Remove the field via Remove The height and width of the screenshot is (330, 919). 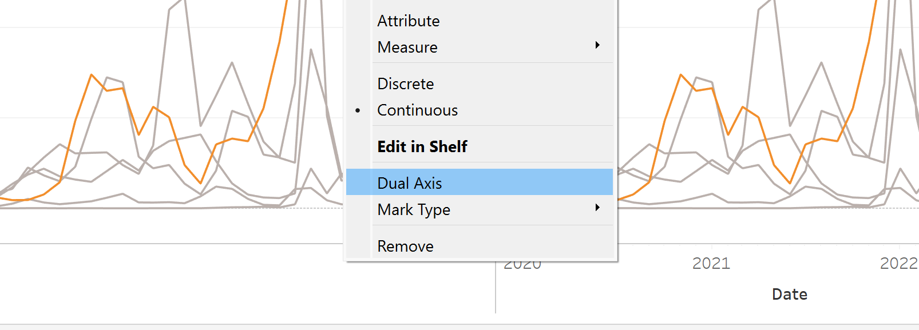(405, 246)
